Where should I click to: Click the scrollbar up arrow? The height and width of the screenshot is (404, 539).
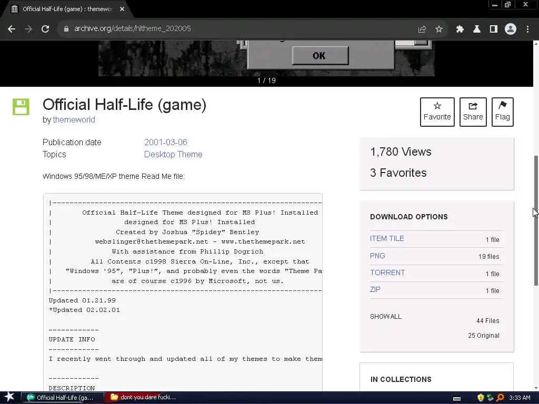(x=536, y=44)
